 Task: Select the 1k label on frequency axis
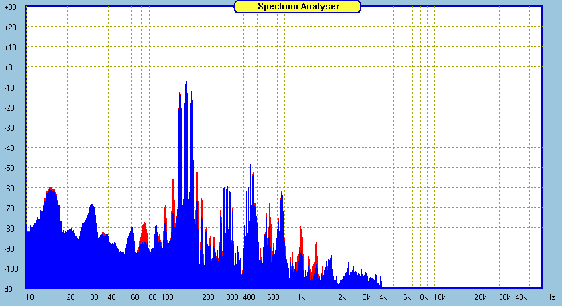pos(302,297)
